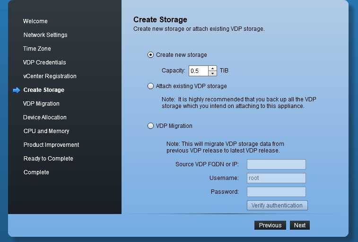Increase capacity with the up stepper arrow

212,68
